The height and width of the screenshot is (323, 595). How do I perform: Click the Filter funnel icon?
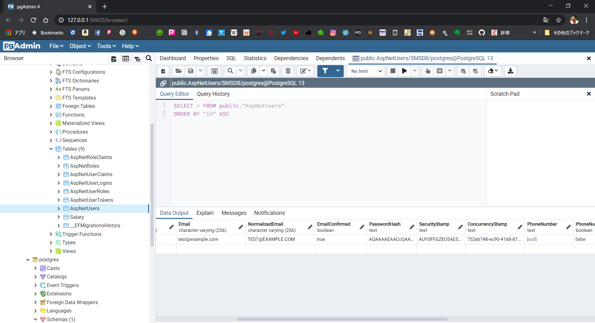pyautogui.click(x=325, y=71)
